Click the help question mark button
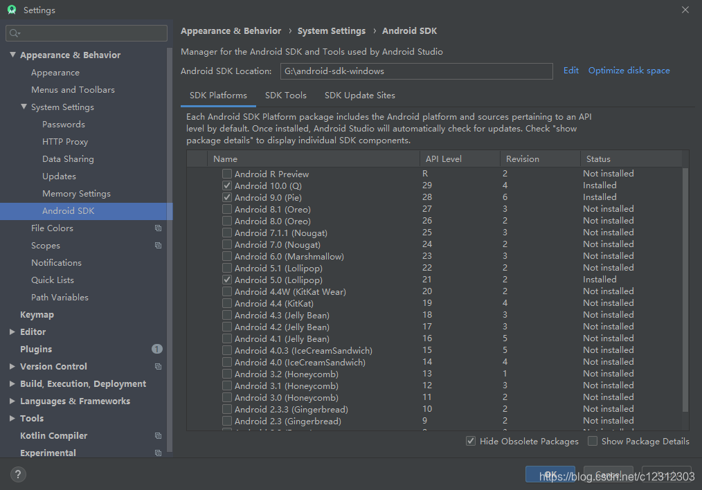The height and width of the screenshot is (490, 702). tap(18, 474)
